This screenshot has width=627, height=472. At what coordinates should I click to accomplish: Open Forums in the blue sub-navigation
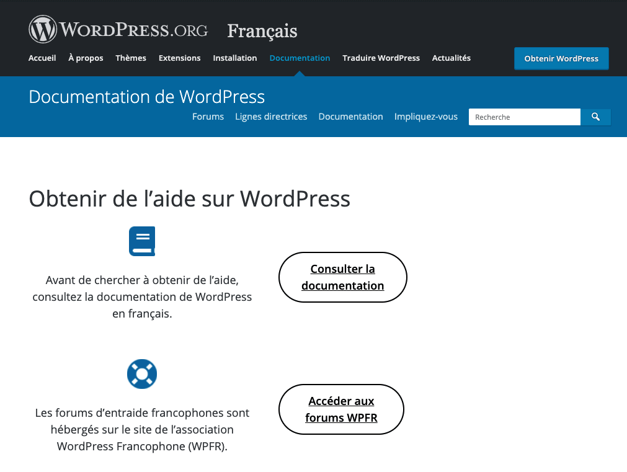tap(208, 117)
